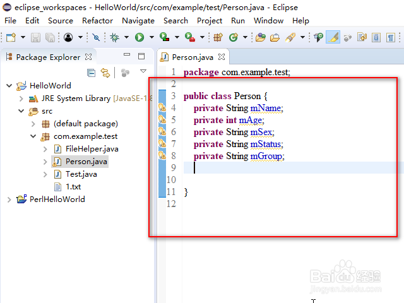404x303 pixels.
Task: Open the Edit menu
Action: pos(32,21)
